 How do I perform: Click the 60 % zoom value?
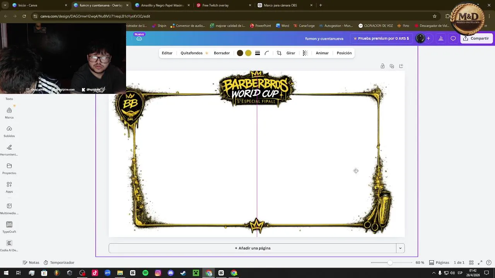point(420,263)
